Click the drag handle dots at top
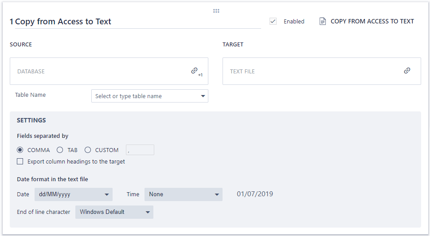 click(216, 11)
